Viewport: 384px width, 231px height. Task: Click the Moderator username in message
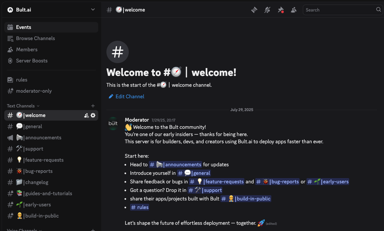(x=137, y=120)
